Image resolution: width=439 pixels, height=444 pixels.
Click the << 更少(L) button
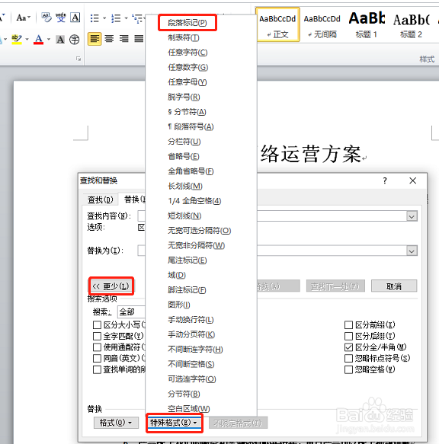pyautogui.click(x=111, y=286)
